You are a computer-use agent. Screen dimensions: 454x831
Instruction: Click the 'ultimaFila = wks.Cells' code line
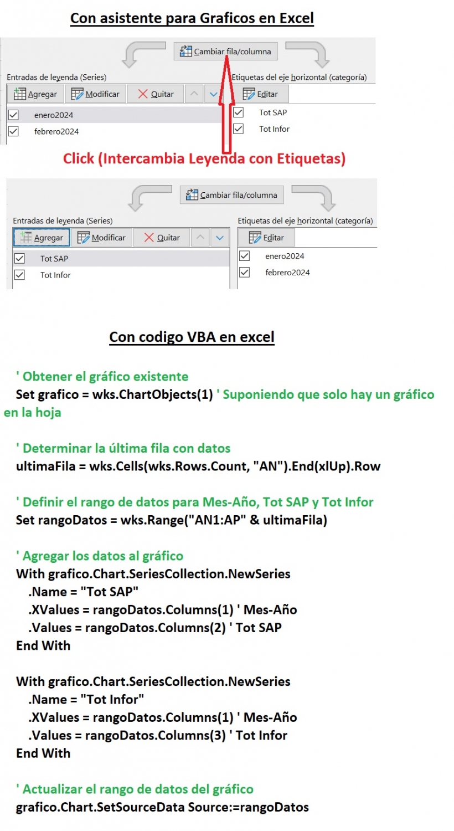point(198,466)
